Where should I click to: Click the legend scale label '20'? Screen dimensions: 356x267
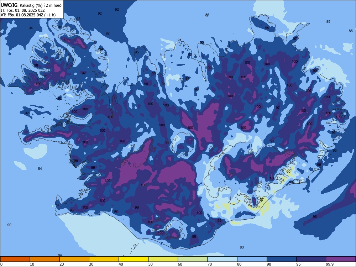[x=62, y=264]
